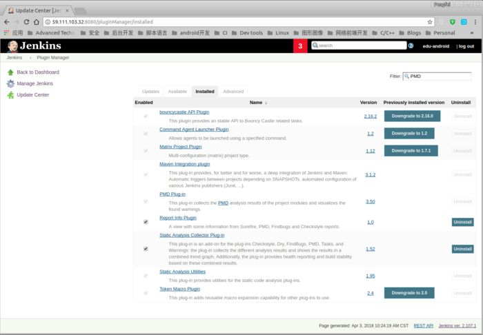Viewport: 483px width, 335px height.
Task: Close the Update Center browser tab
Action: (67, 10)
